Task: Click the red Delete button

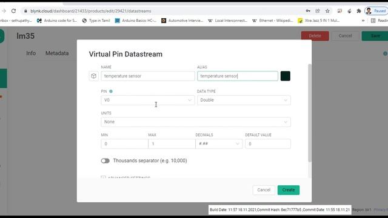Action: point(315,36)
